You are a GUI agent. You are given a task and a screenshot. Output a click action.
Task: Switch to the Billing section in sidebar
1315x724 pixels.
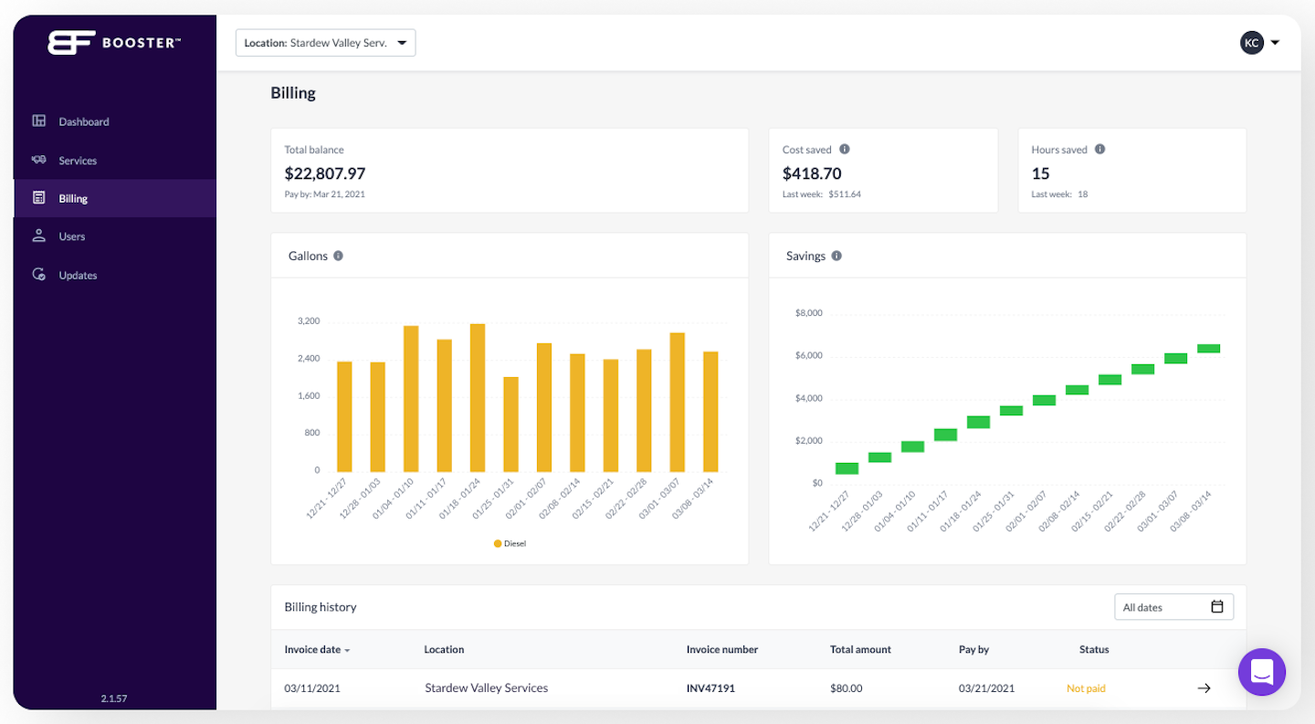click(x=73, y=197)
